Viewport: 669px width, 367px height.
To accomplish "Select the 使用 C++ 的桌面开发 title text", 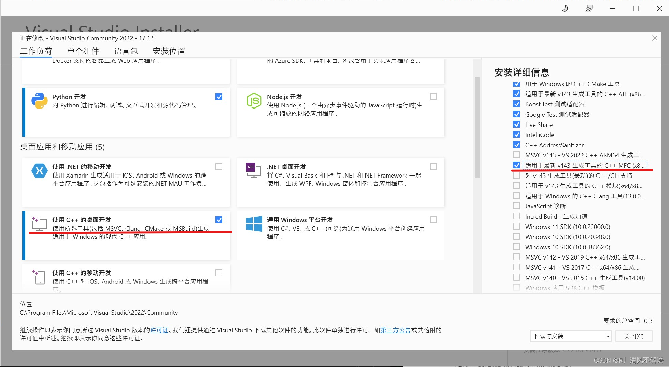I will (82, 220).
